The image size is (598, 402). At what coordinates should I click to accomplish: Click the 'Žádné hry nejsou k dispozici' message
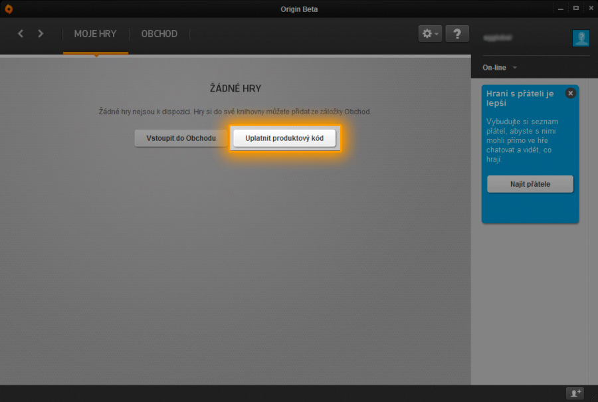coord(235,112)
